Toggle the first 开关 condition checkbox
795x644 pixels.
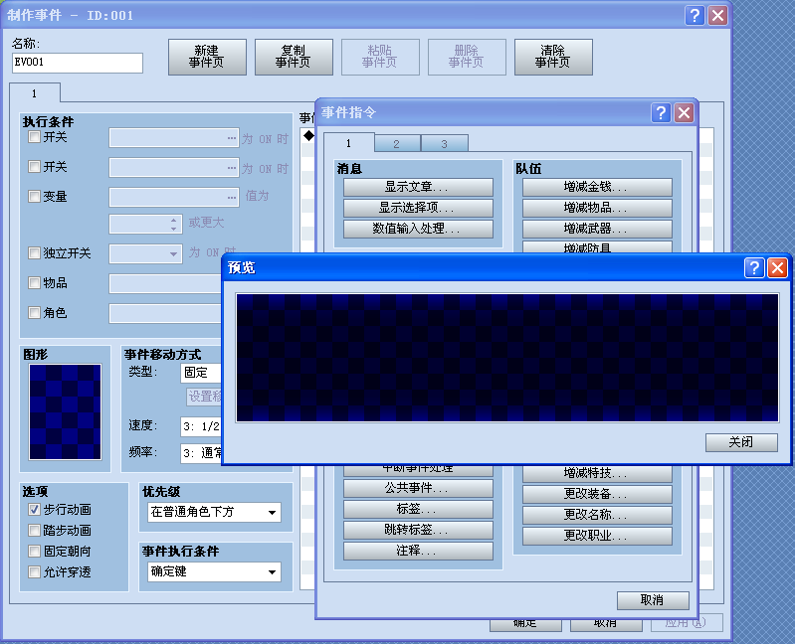[34, 137]
